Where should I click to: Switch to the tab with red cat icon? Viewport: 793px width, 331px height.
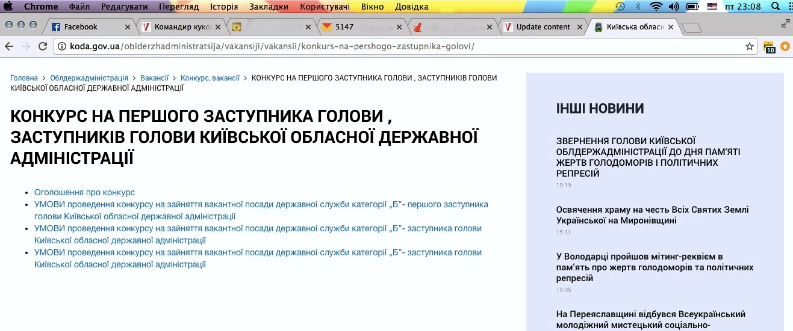(x=450, y=27)
